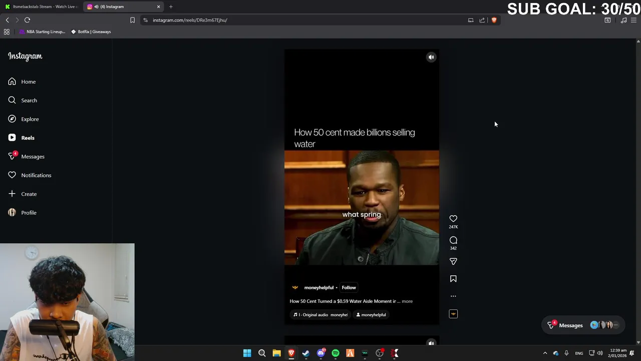This screenshot has width=641, height=361.
Task: Open the apps grid icon on the bookmarks bar
Action: 7,32
